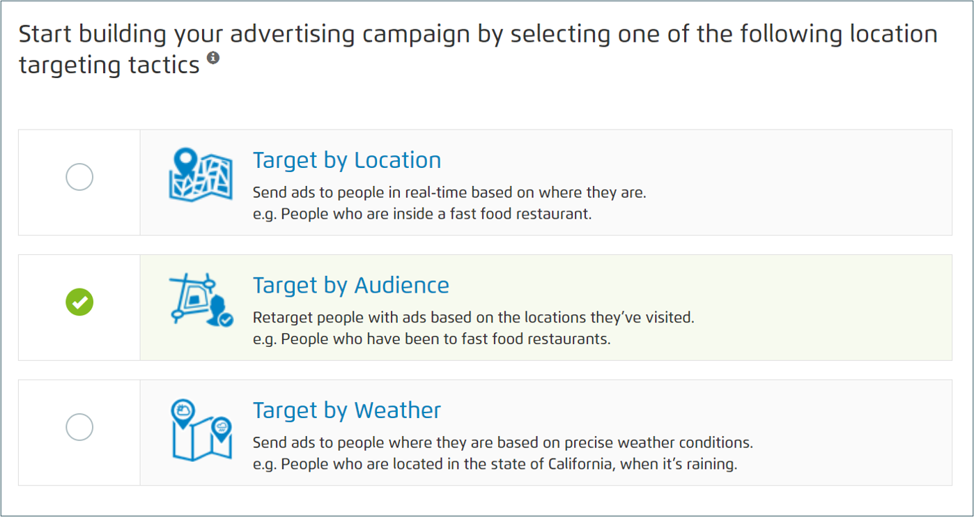
Task: Click the Target by Audience geofence icon
Action: tap(201, 300)
